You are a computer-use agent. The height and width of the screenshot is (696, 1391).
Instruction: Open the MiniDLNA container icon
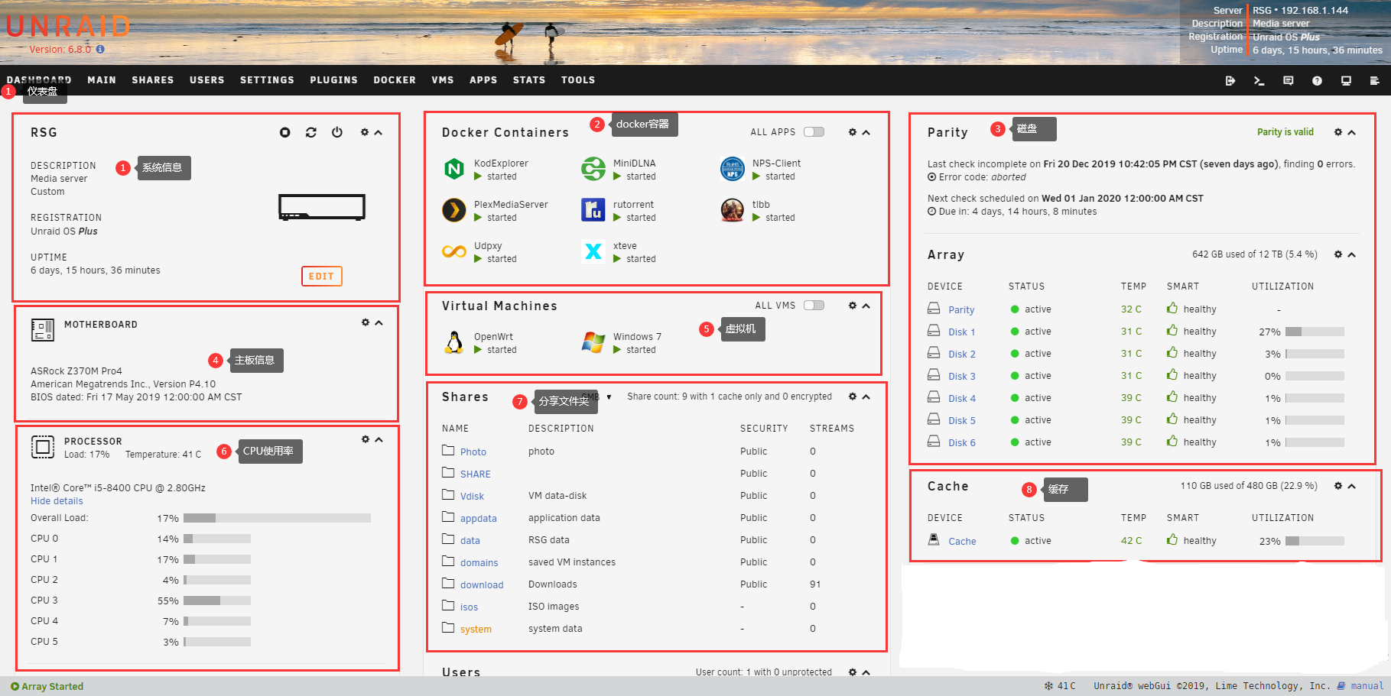593,169
